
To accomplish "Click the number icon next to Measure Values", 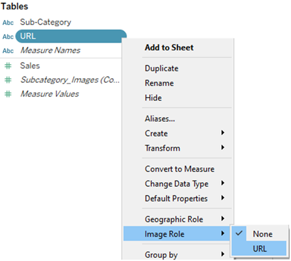I will click(8, 94).
